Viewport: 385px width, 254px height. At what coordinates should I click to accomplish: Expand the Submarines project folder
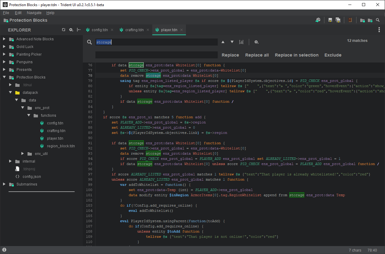pos(4,184)
